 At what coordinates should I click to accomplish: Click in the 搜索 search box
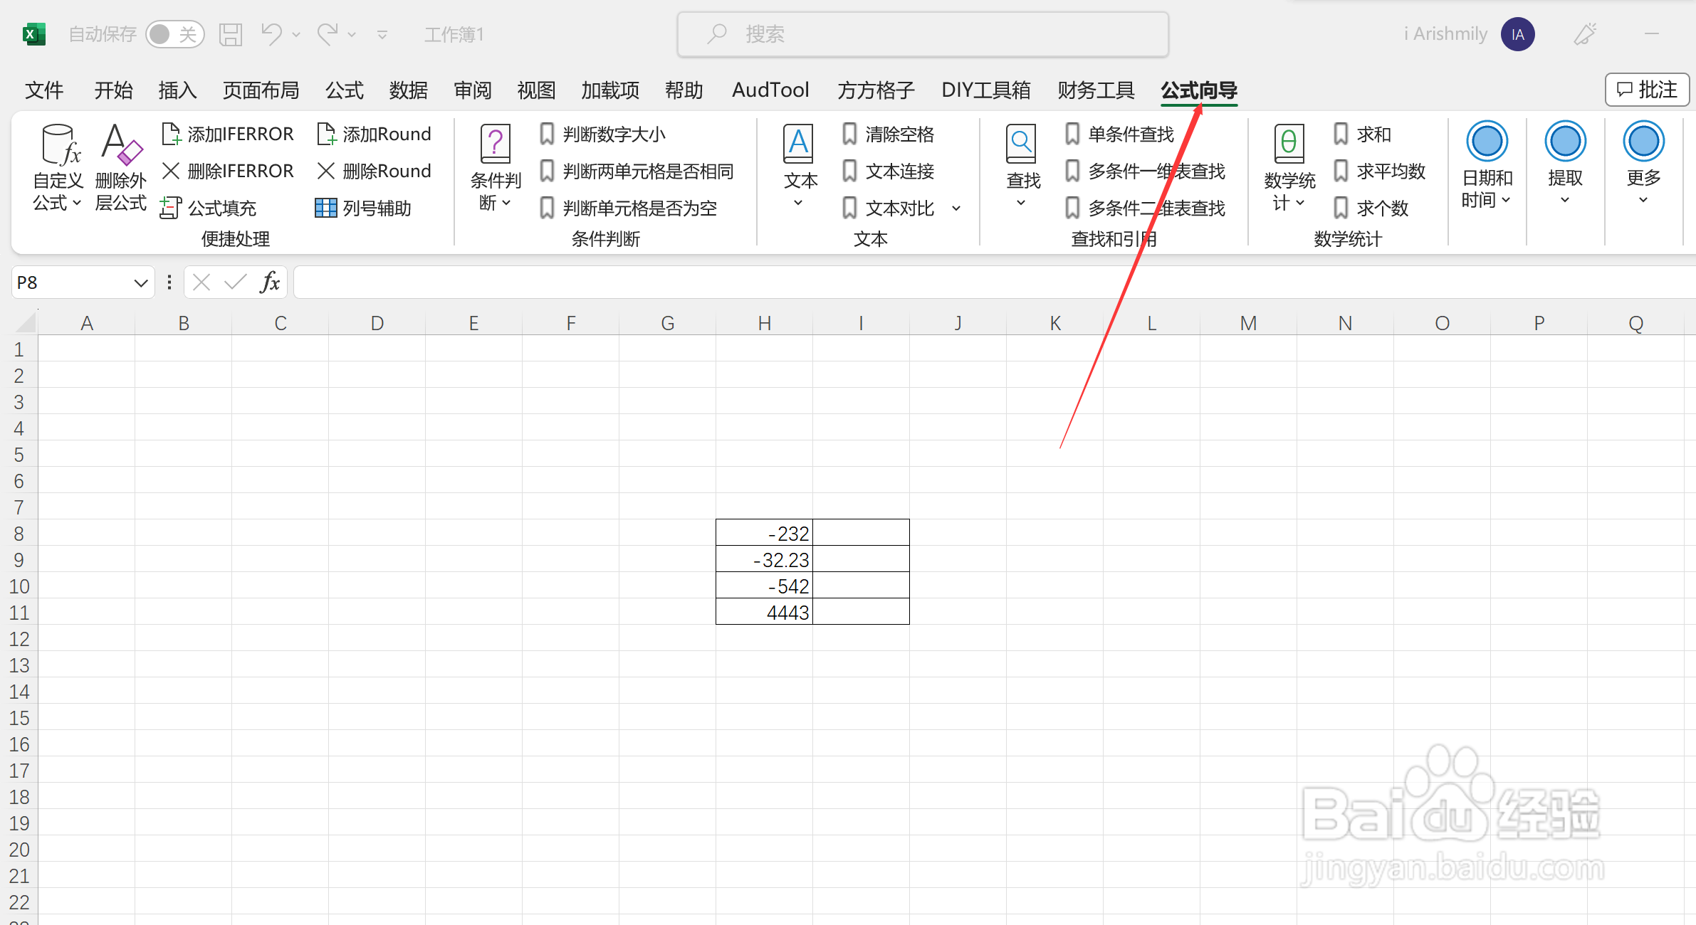coord(923,34)
